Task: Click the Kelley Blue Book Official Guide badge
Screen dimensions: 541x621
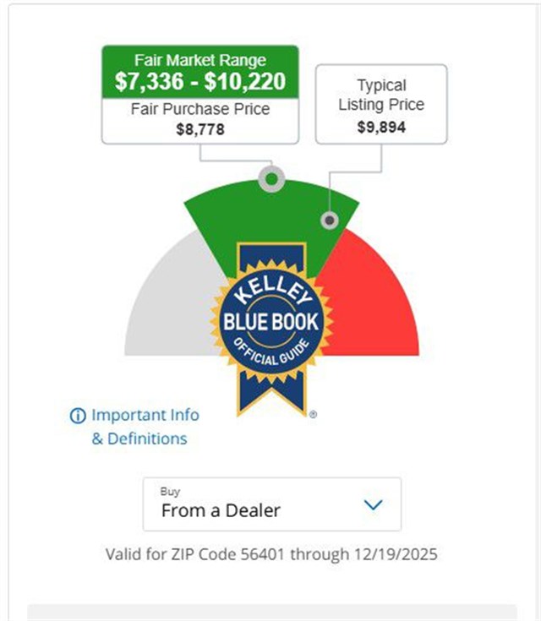Action: pos(271,324)
